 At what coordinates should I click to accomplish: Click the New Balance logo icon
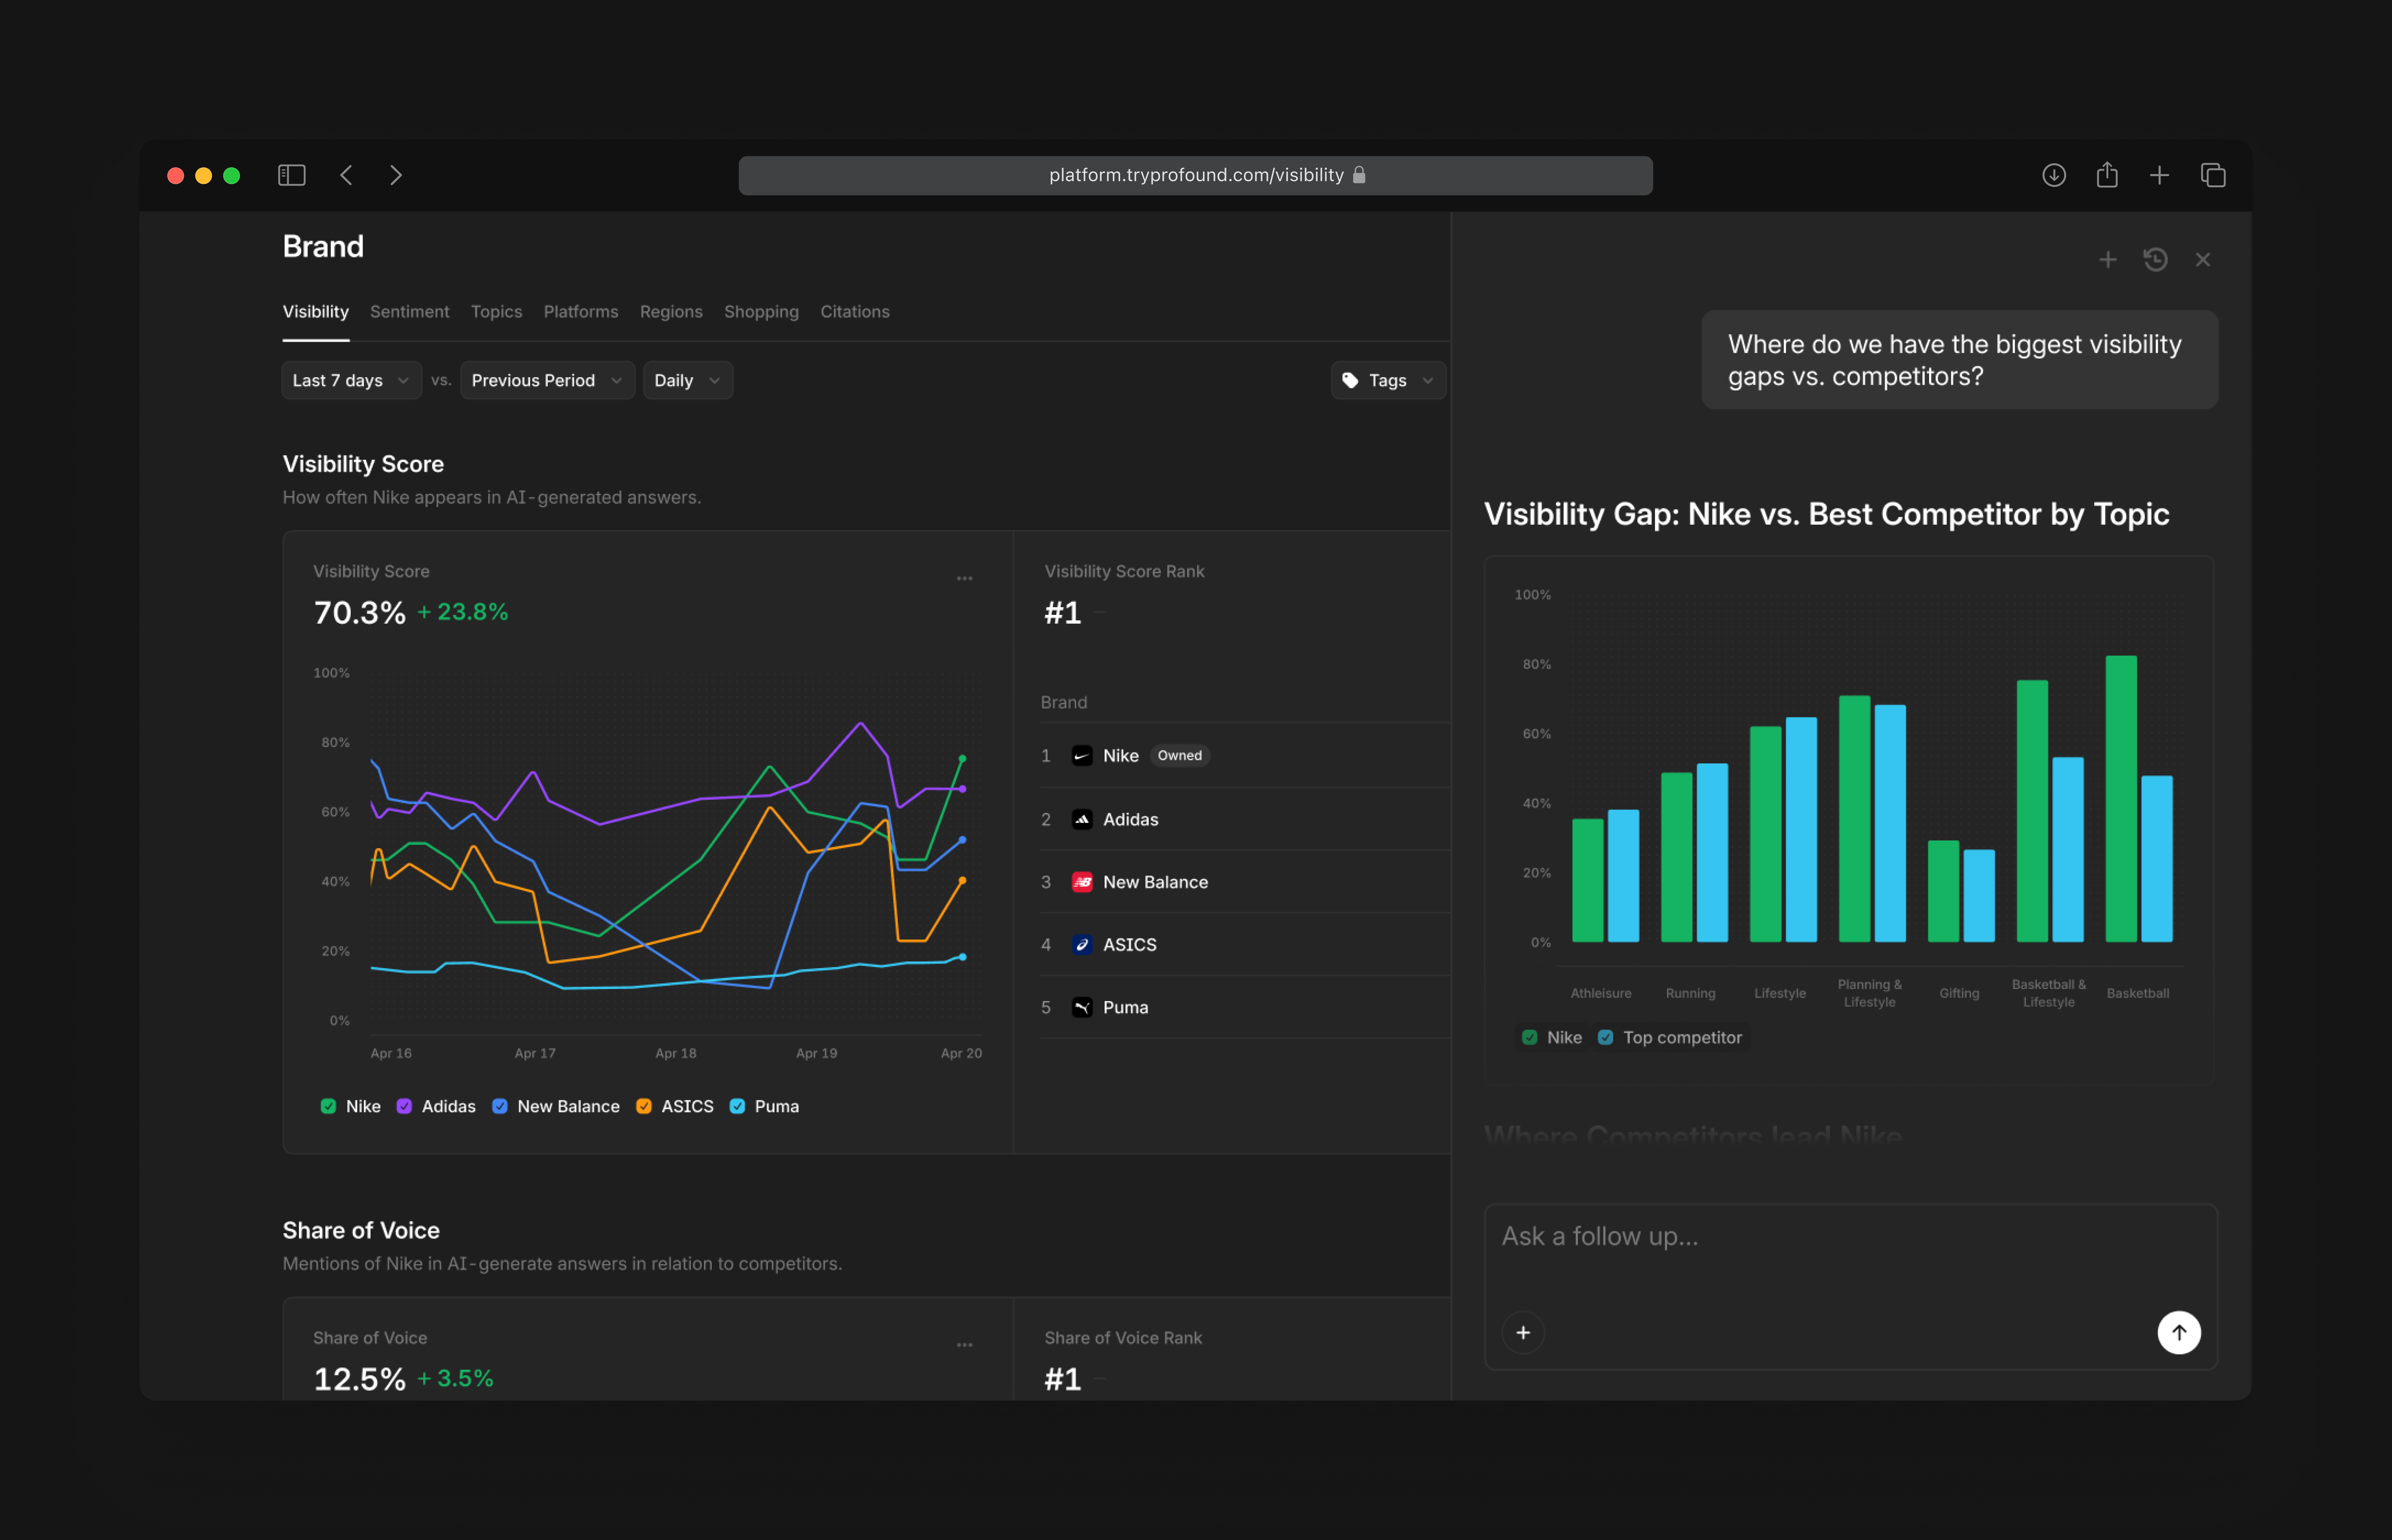click(x=1082, y=882)
